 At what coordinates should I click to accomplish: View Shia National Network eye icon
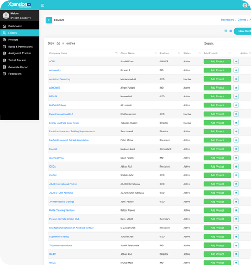click(236, 228)
